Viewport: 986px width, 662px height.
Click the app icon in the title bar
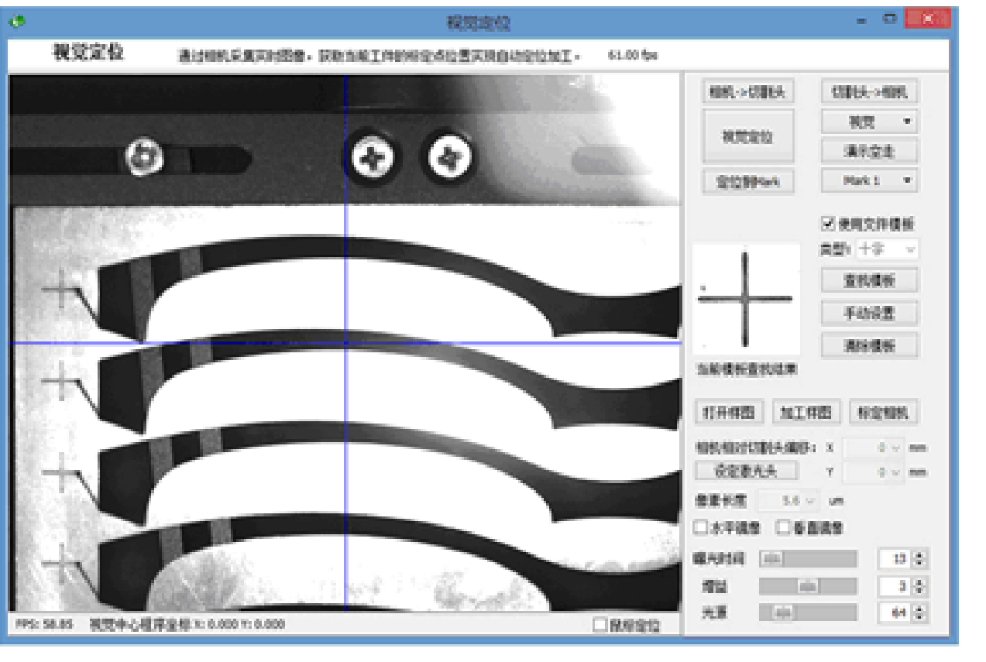click(x=17, y=21)
